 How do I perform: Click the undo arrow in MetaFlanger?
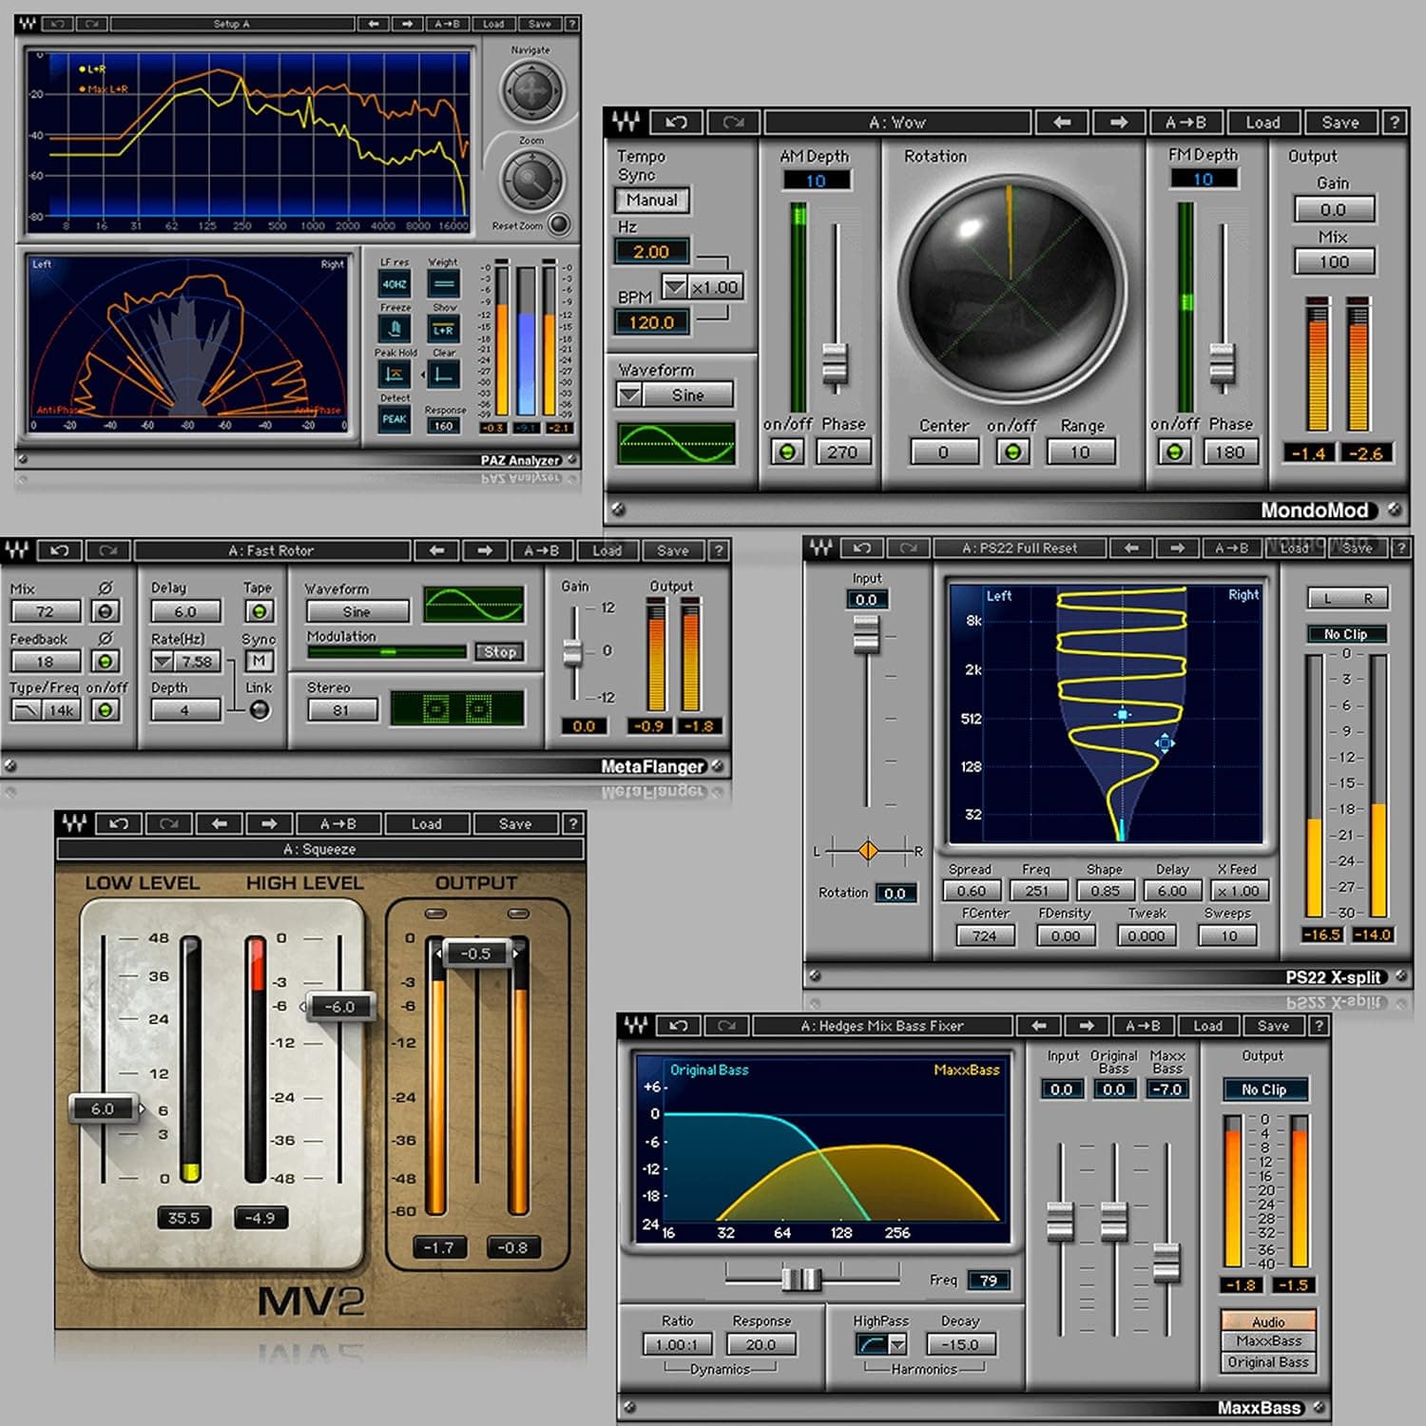[59, 551]
